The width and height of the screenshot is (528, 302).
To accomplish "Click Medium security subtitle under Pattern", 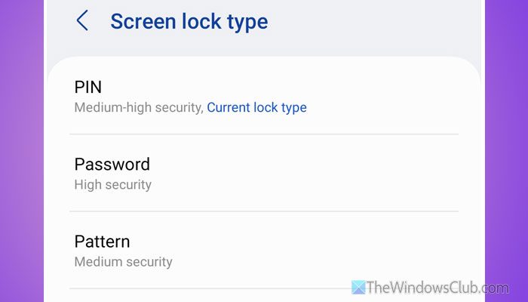I will [123, 262].
